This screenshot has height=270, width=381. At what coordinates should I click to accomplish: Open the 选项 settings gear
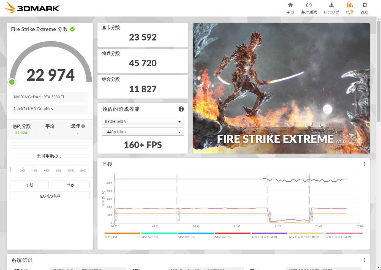[x=364, y=8]
